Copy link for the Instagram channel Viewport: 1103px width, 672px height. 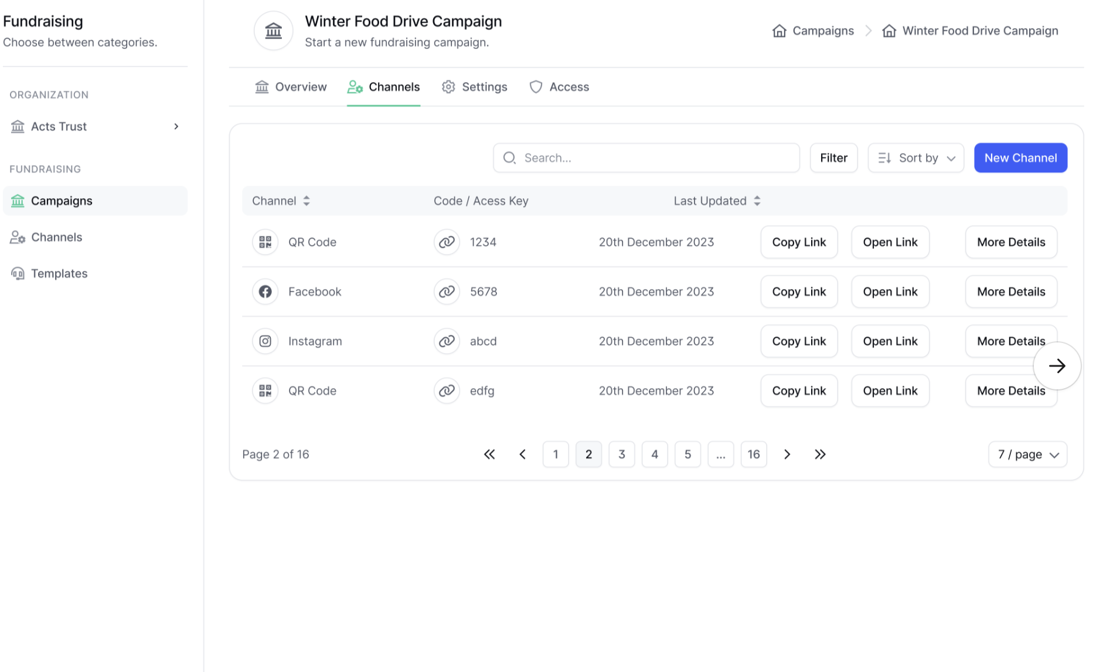point(799,341)
